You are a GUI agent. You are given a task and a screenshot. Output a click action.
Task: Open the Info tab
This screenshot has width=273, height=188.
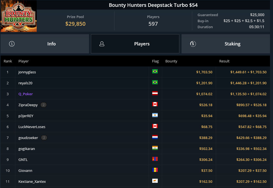click(45, 44)
